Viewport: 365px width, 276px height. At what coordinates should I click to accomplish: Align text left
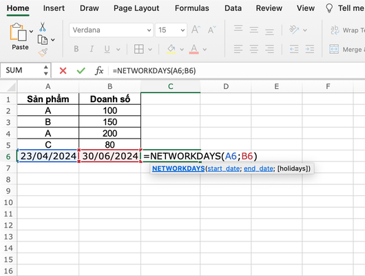[238, 49]
